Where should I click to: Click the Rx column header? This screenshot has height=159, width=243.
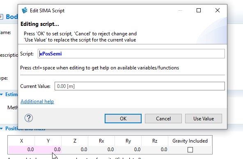(102, 141)
